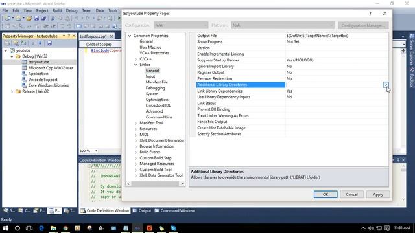Click the Cortana circle icon on taskbar
Viewport: 415px width, 233px height.
(x=18, y=228)
